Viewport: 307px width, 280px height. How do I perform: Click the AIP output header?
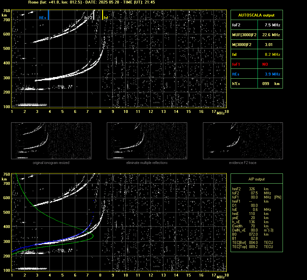pyautogui.click(x=256, y=179)
